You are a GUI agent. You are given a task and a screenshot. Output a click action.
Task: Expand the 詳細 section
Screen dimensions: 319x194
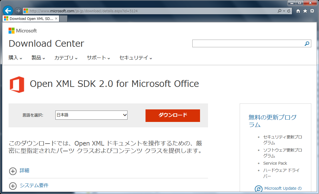click(x=13, y=171)
